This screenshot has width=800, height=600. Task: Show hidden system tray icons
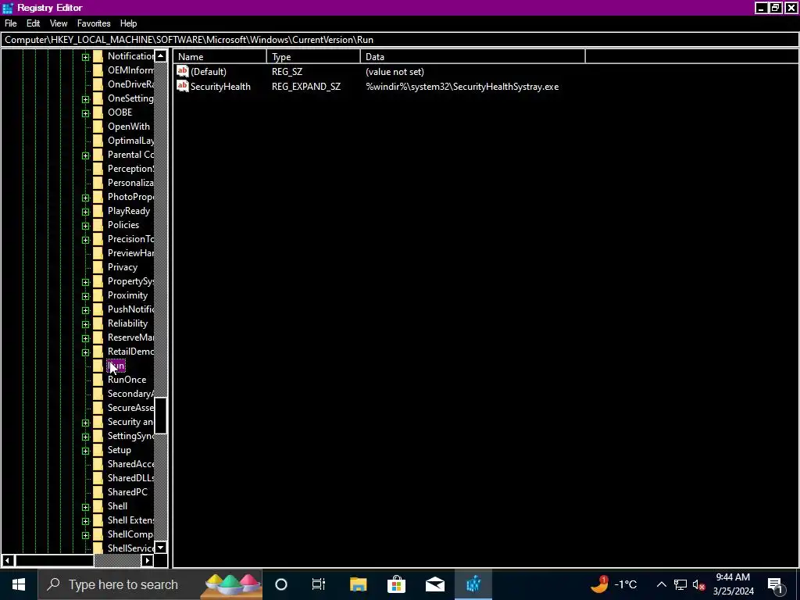tap(661, 584)
